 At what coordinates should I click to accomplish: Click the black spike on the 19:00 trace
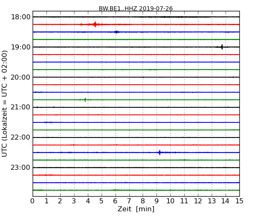pos(222,47)
